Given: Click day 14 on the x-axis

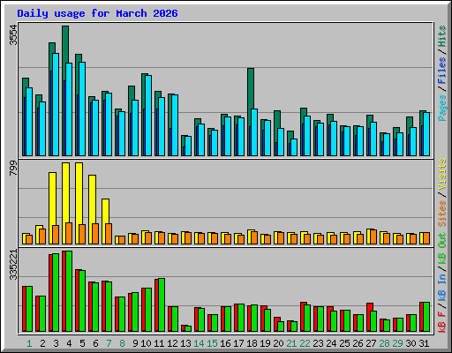Looking at the screenshot, I should click(x=199, y=343).
